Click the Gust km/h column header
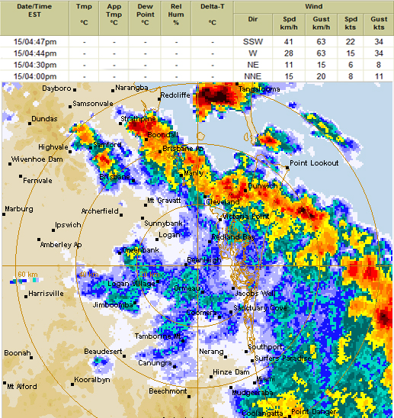The height and width of the screenshot is (418, 394). [322, 24]
